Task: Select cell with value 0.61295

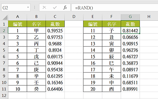Action: point(55,76)
